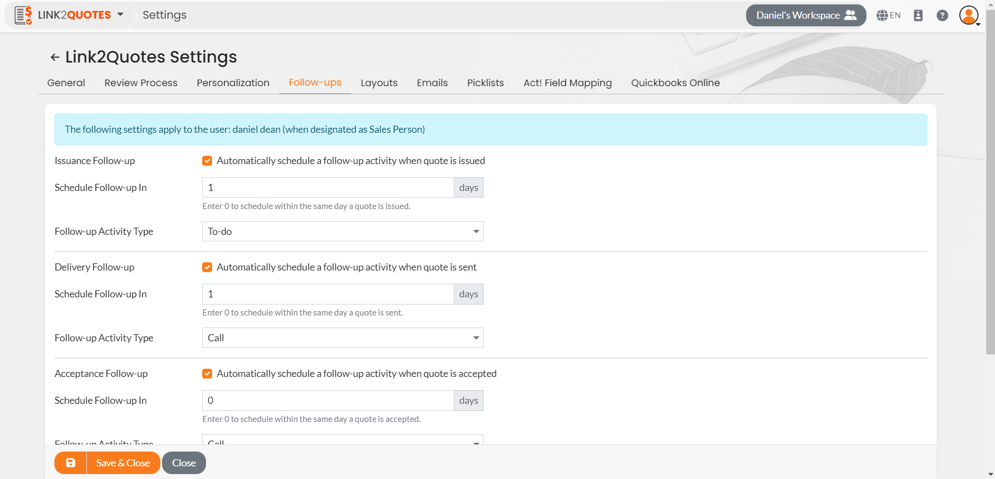Click the page vertical scrollbar
Viewport: 995px width, 479px height.
coord(990,181)
